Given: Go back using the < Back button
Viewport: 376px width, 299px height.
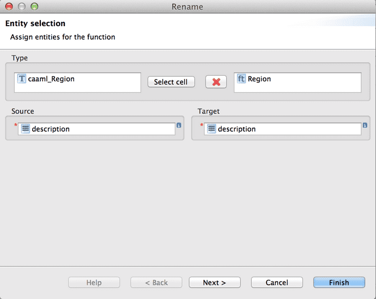Looking at the screenshot, I should coord(156,283).
